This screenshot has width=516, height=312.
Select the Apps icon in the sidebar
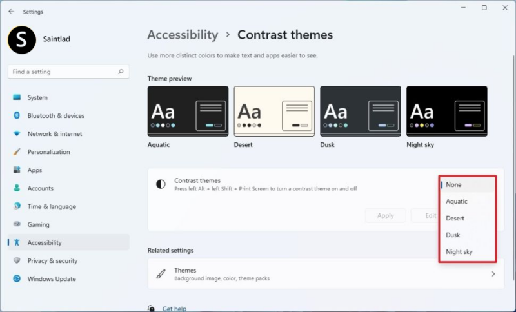click(17, 170)
